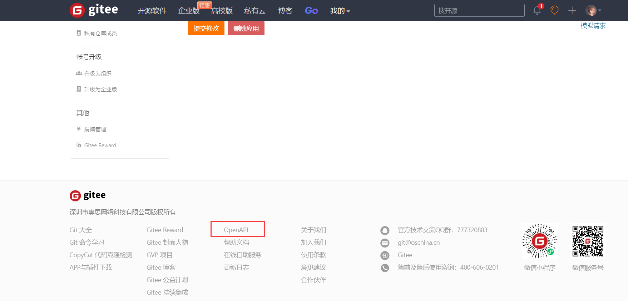Image resolution: width=628 pixels, height=301 pixels.
Task: Open Gitee 公益计划 footer link
Action: pyautogui.click(x=167, y=280)
